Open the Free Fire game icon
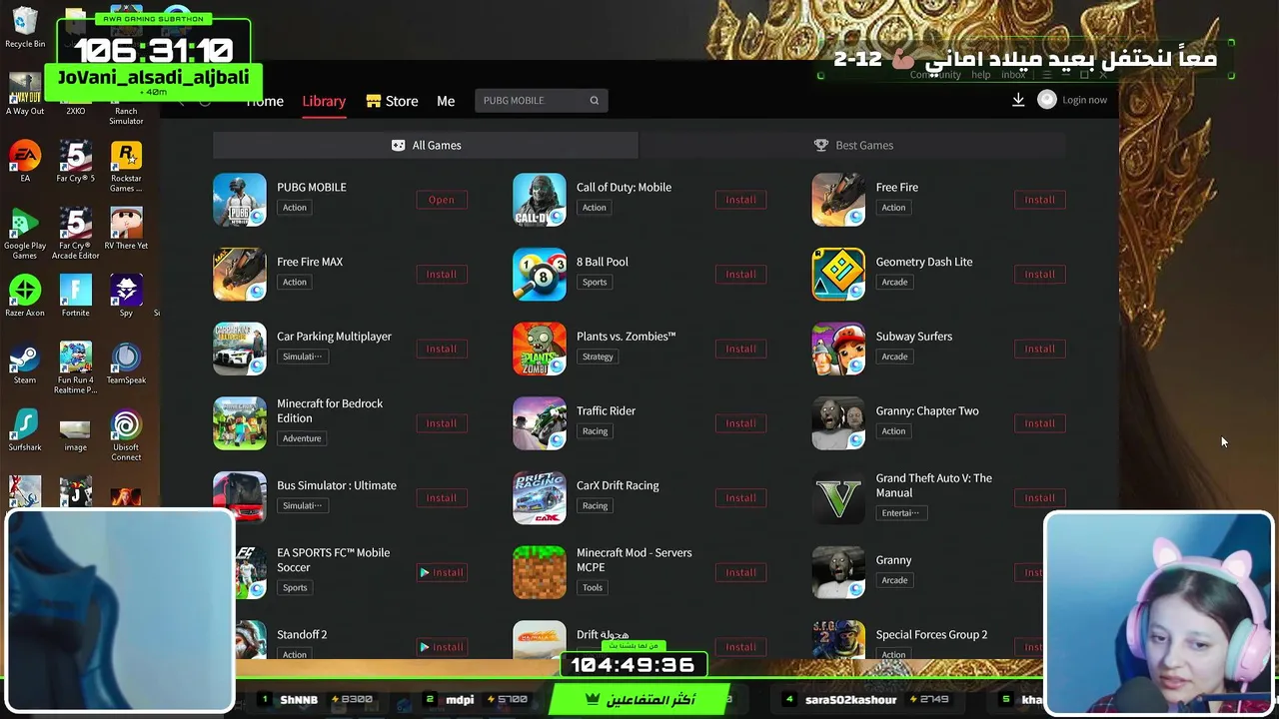The width and height of the screenshot is (1279, 719). pos(838,200)
